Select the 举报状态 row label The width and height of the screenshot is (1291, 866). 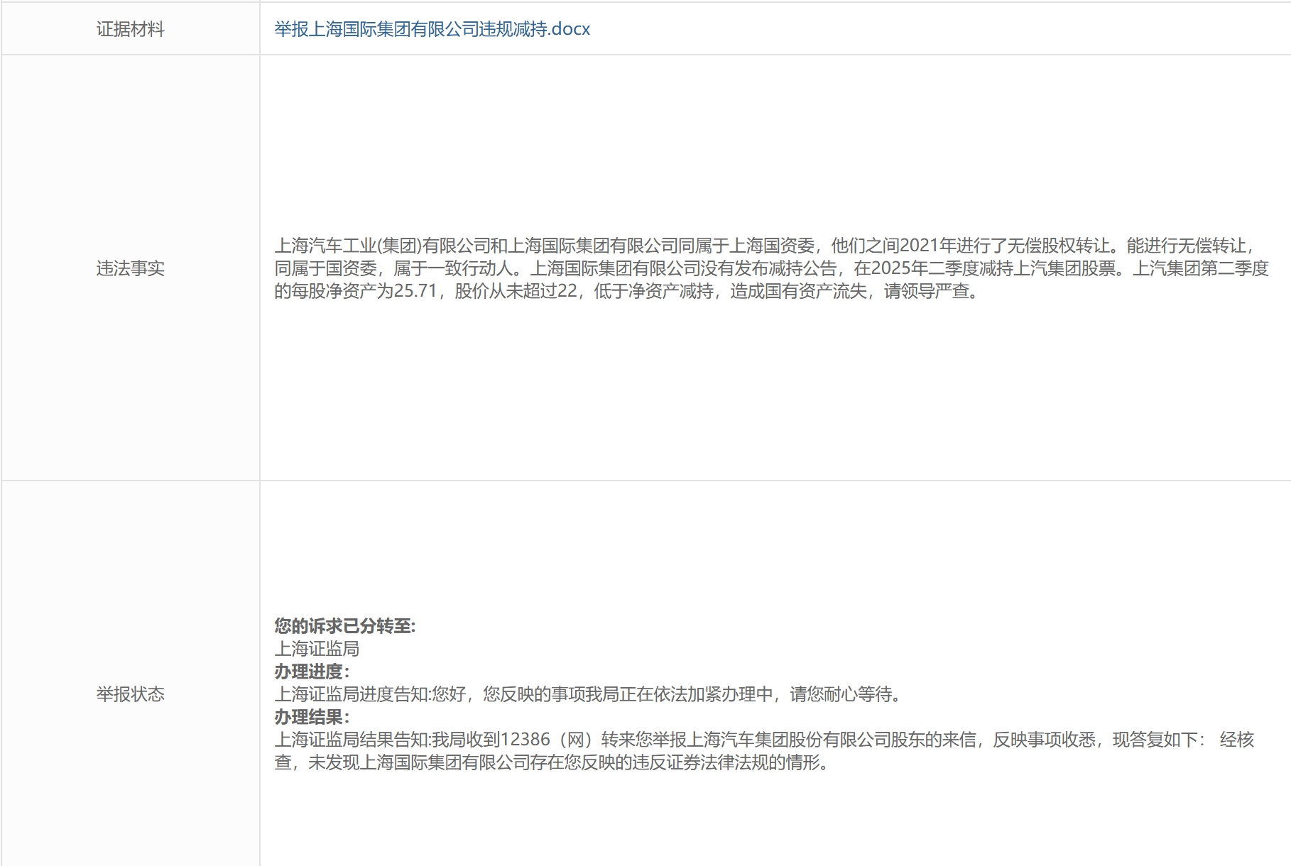[x=131, y=694]
